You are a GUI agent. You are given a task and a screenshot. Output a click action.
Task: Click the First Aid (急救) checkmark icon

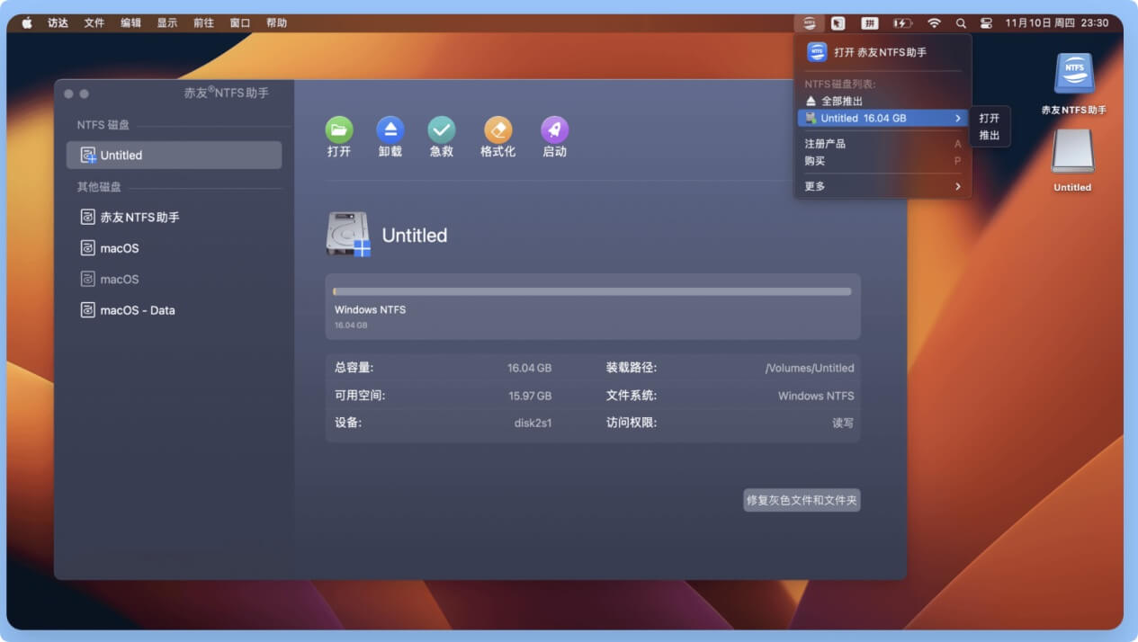pos(442,129)
